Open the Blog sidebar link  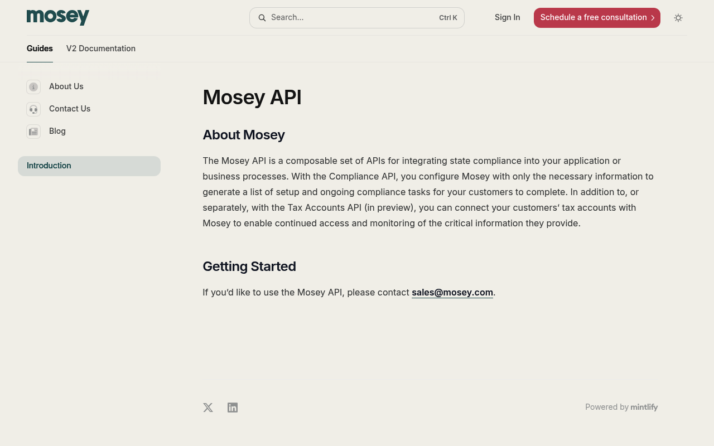[57, 131]
